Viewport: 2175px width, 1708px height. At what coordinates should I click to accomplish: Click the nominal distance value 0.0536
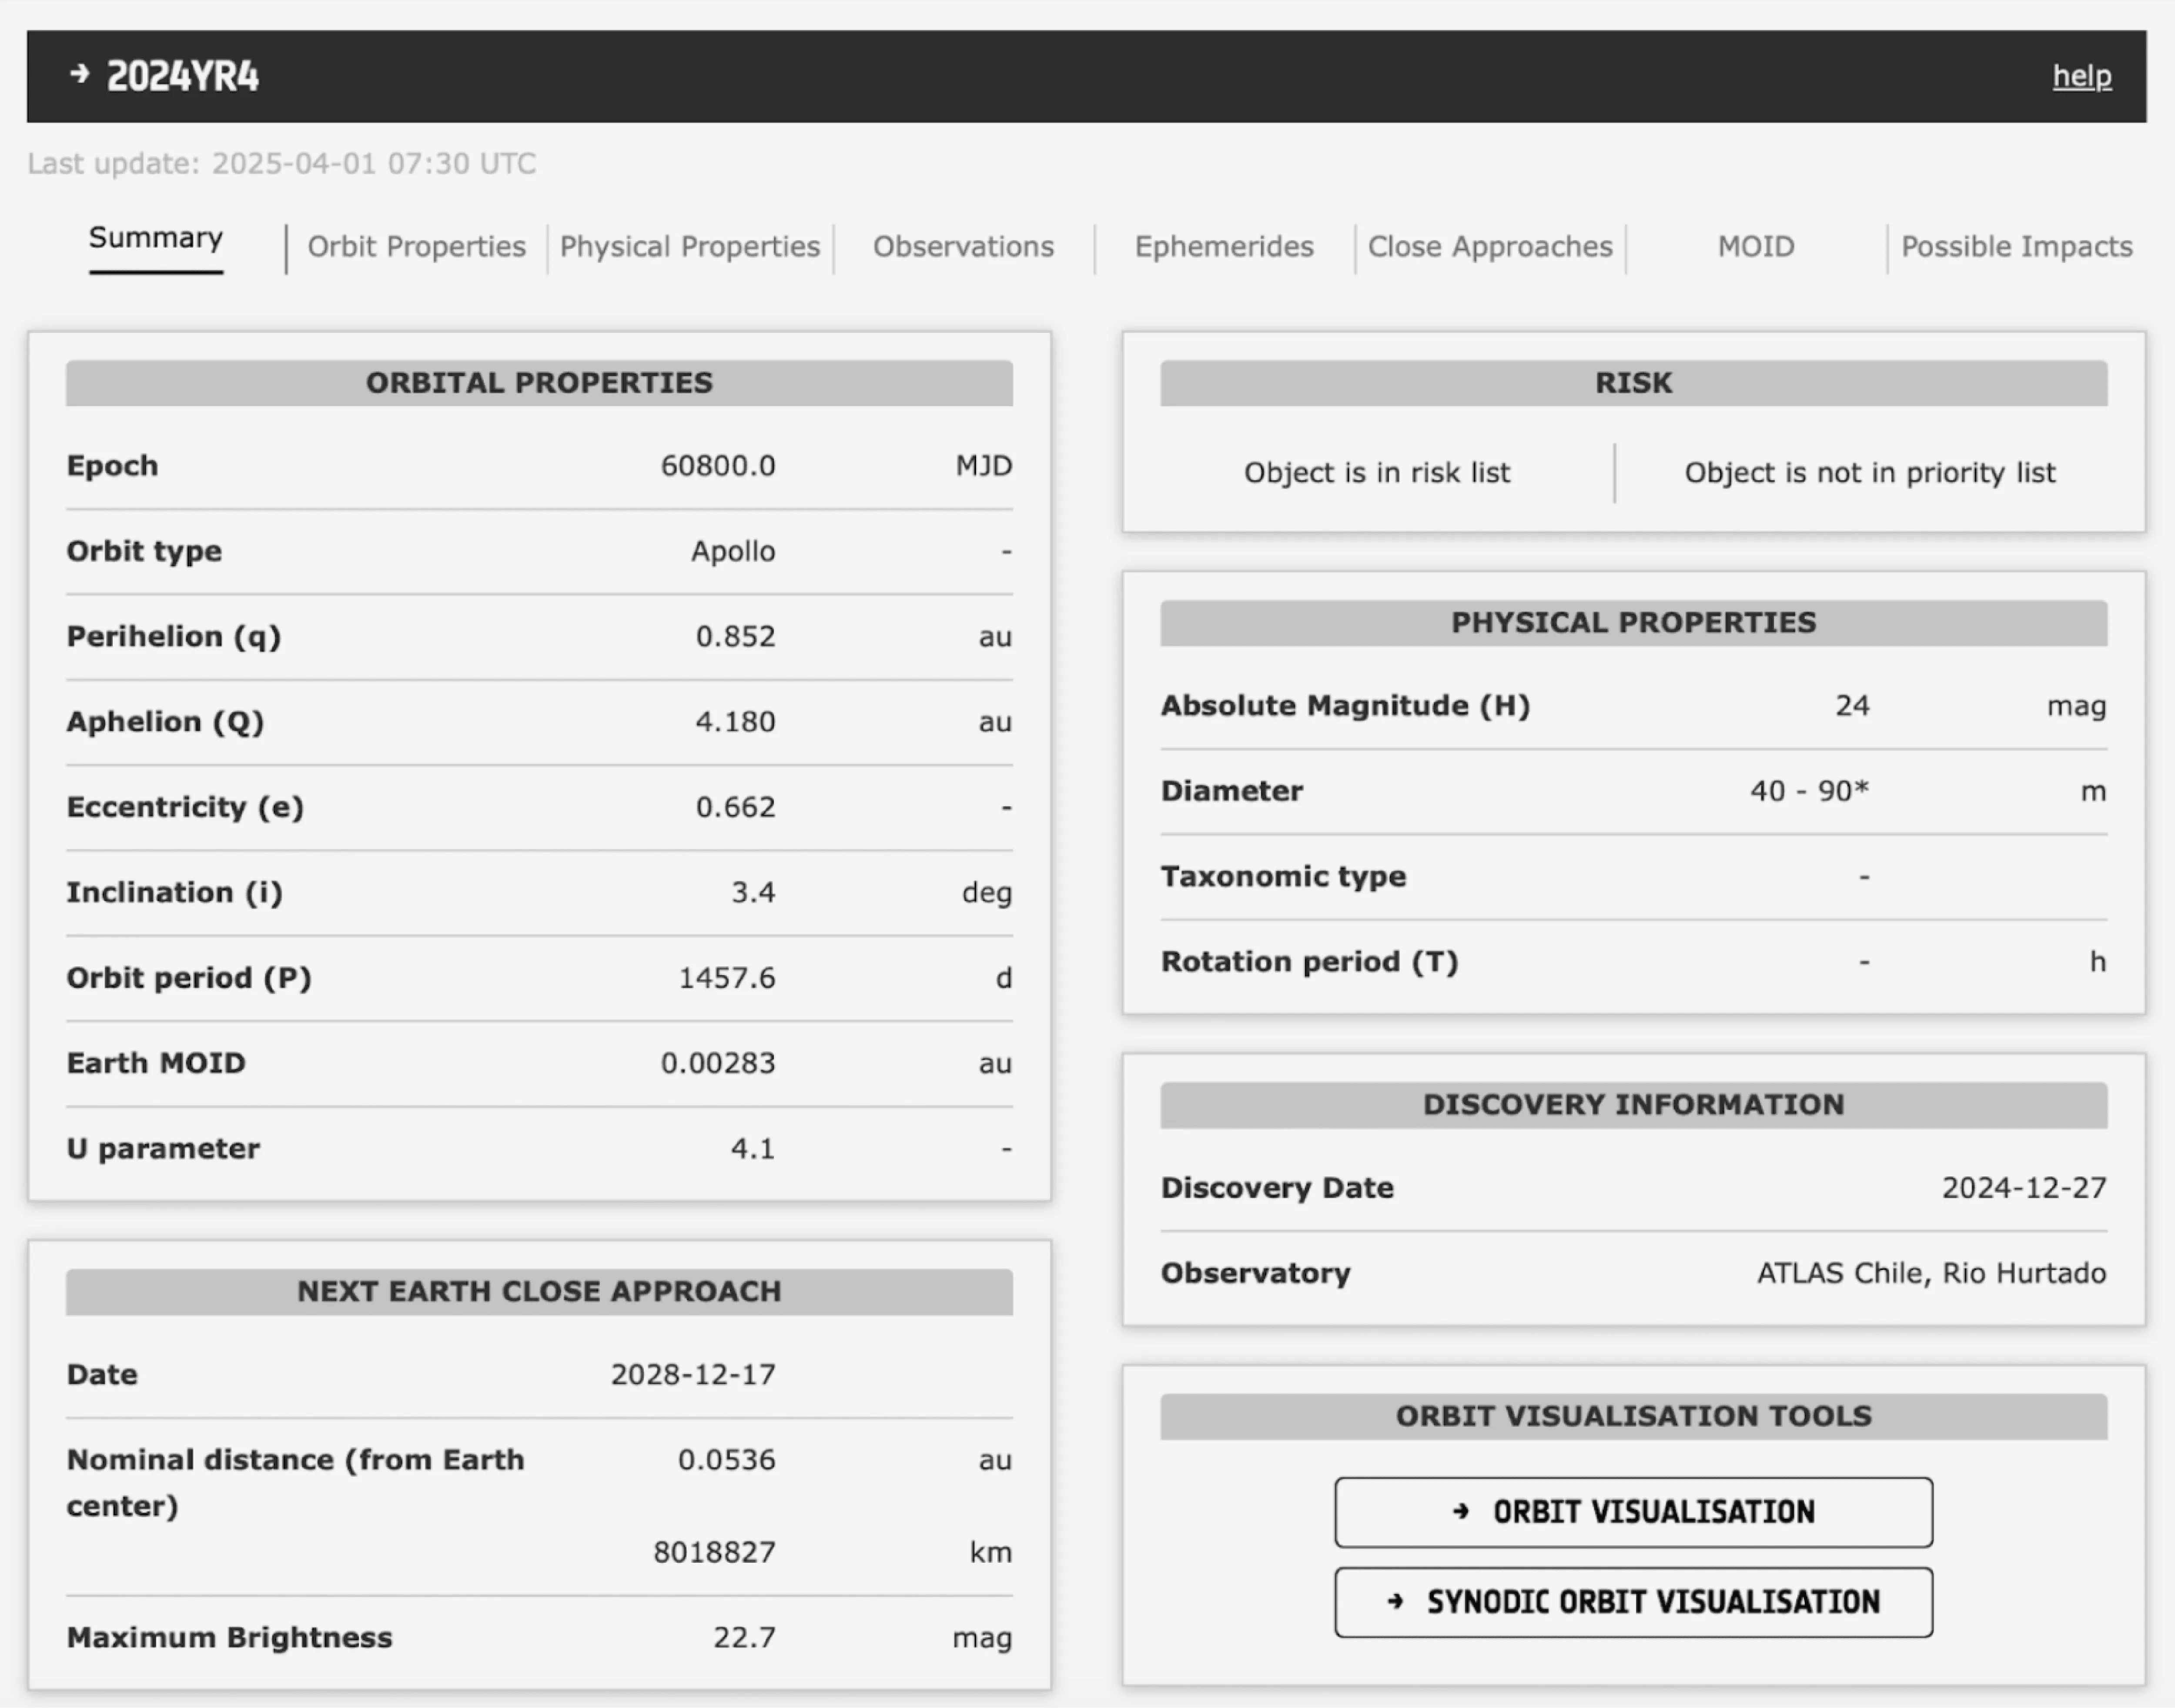(x=727, y=1460)
